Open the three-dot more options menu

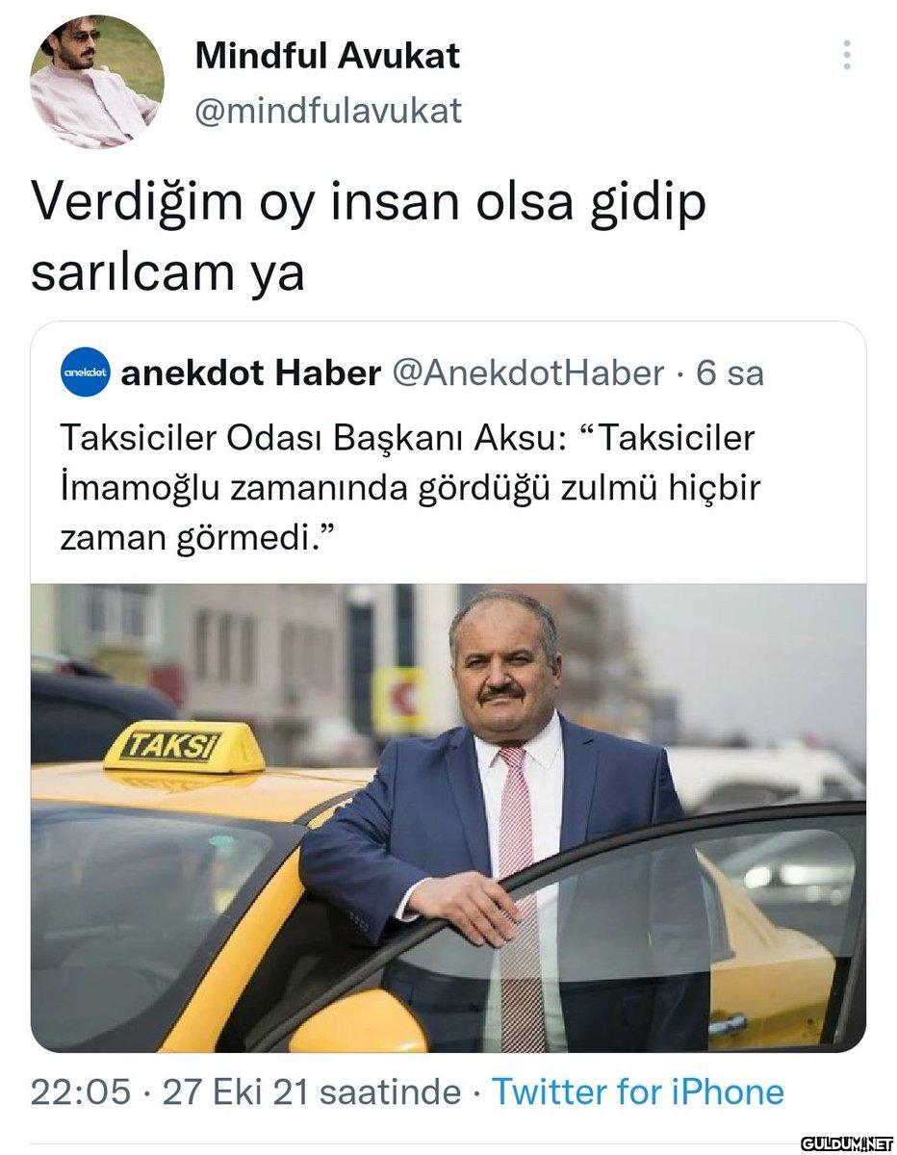(847, 55)
